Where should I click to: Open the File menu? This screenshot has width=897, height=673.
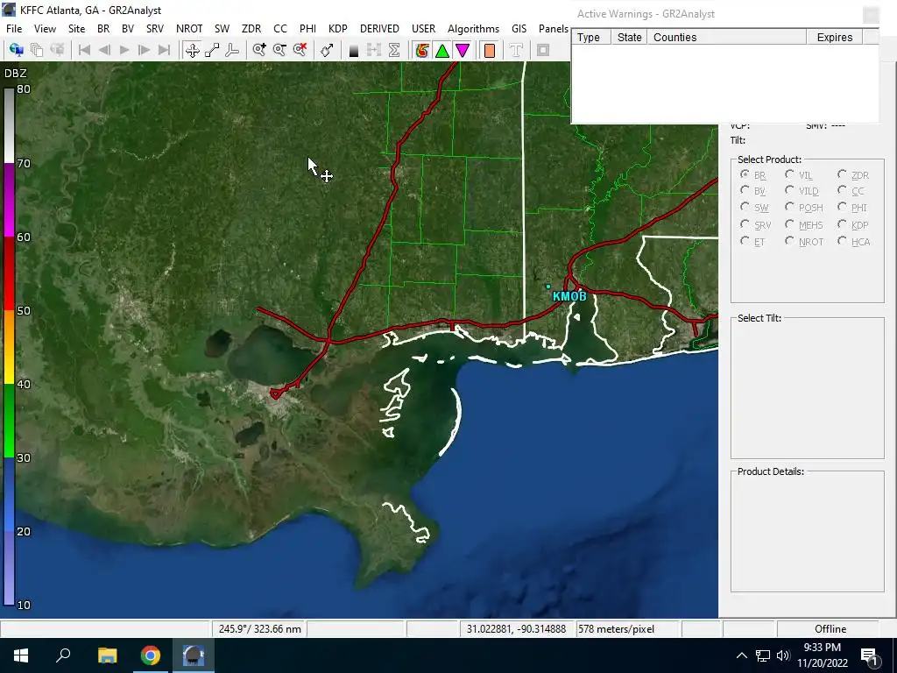pos(14,29)
